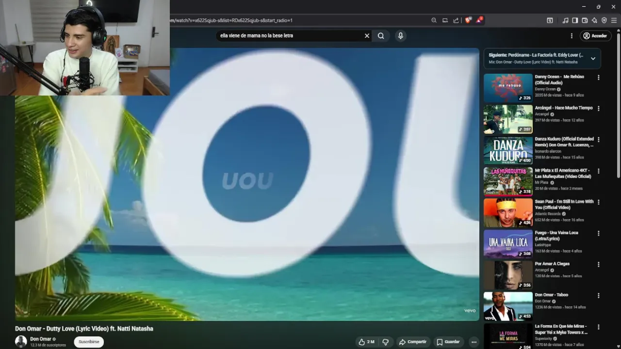The image size is (621, 349).
Task: Click title Danny Ocean - Me Rehúso (Official Audio)
Action: pyautogui.click(x=559, y=79)
